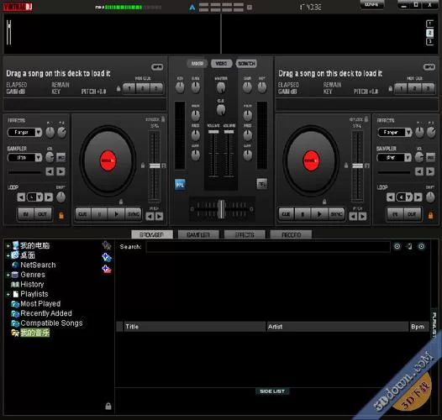Open the Record tab
442x420 pixels.
(x=292, y=234)
